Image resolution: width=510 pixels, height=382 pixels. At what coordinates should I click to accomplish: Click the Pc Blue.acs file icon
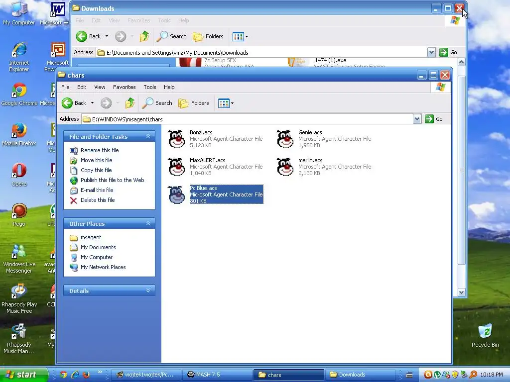click(176, 194)
